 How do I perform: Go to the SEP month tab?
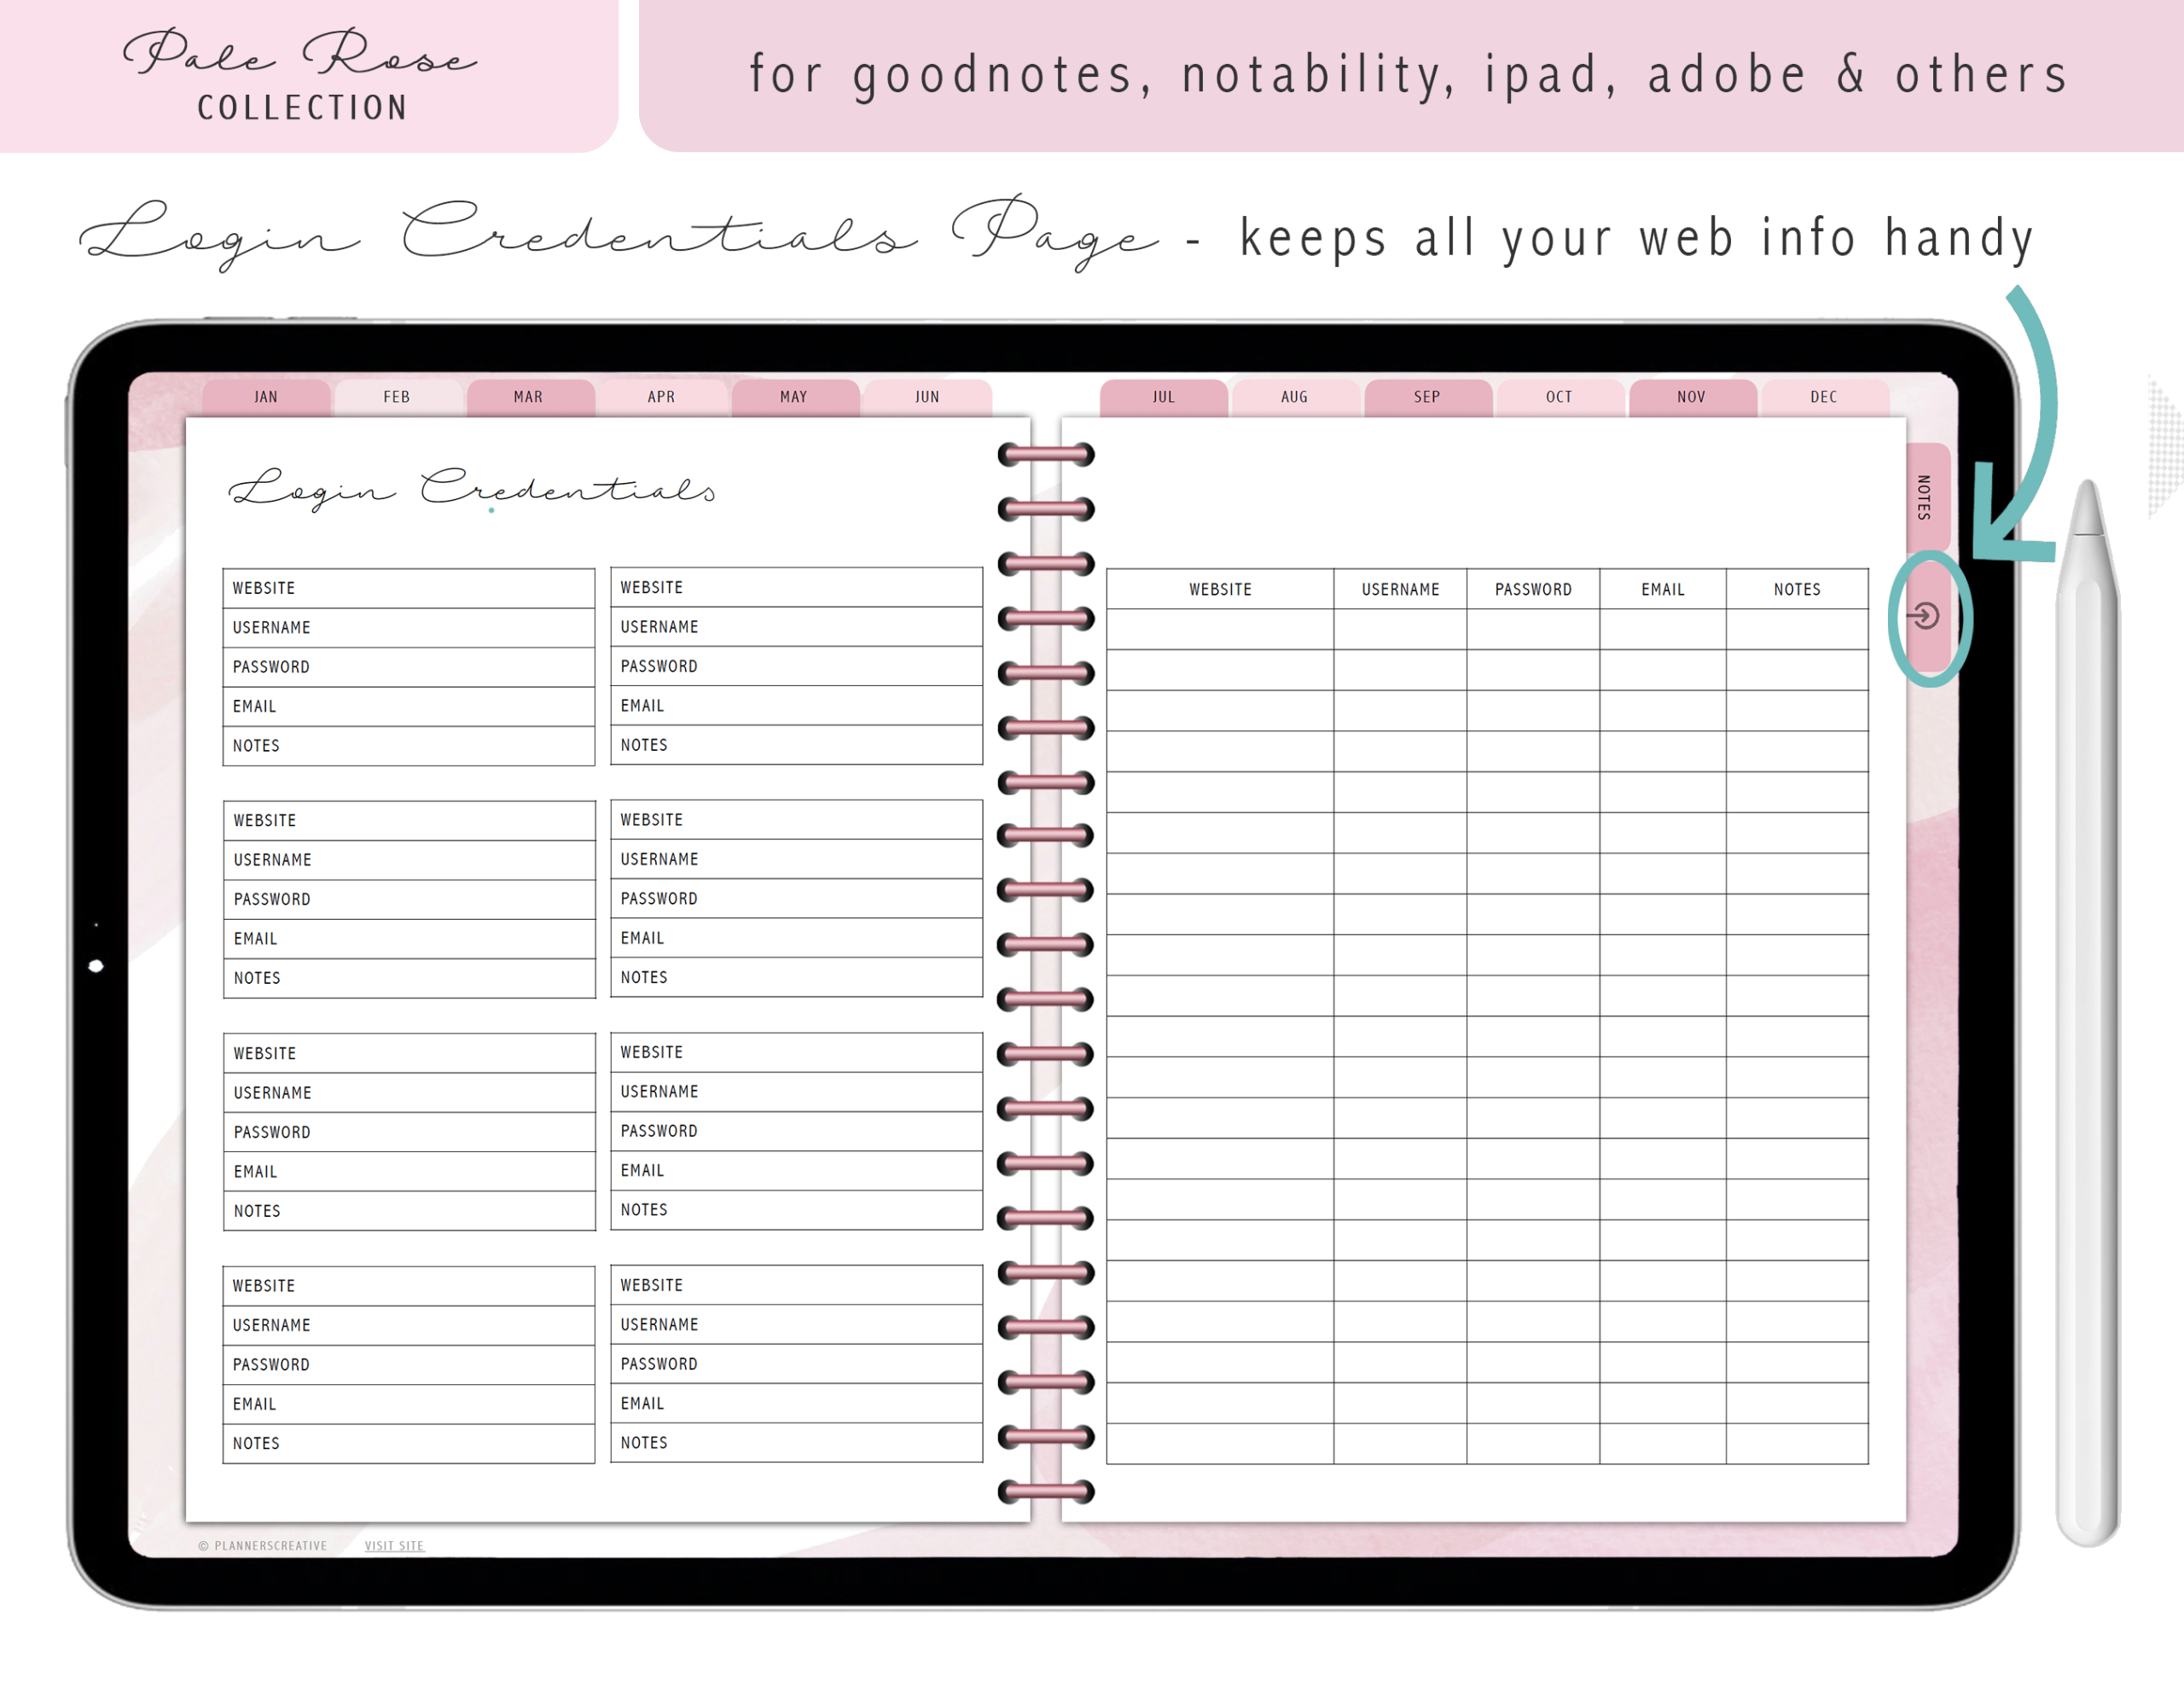point(1427,397)
